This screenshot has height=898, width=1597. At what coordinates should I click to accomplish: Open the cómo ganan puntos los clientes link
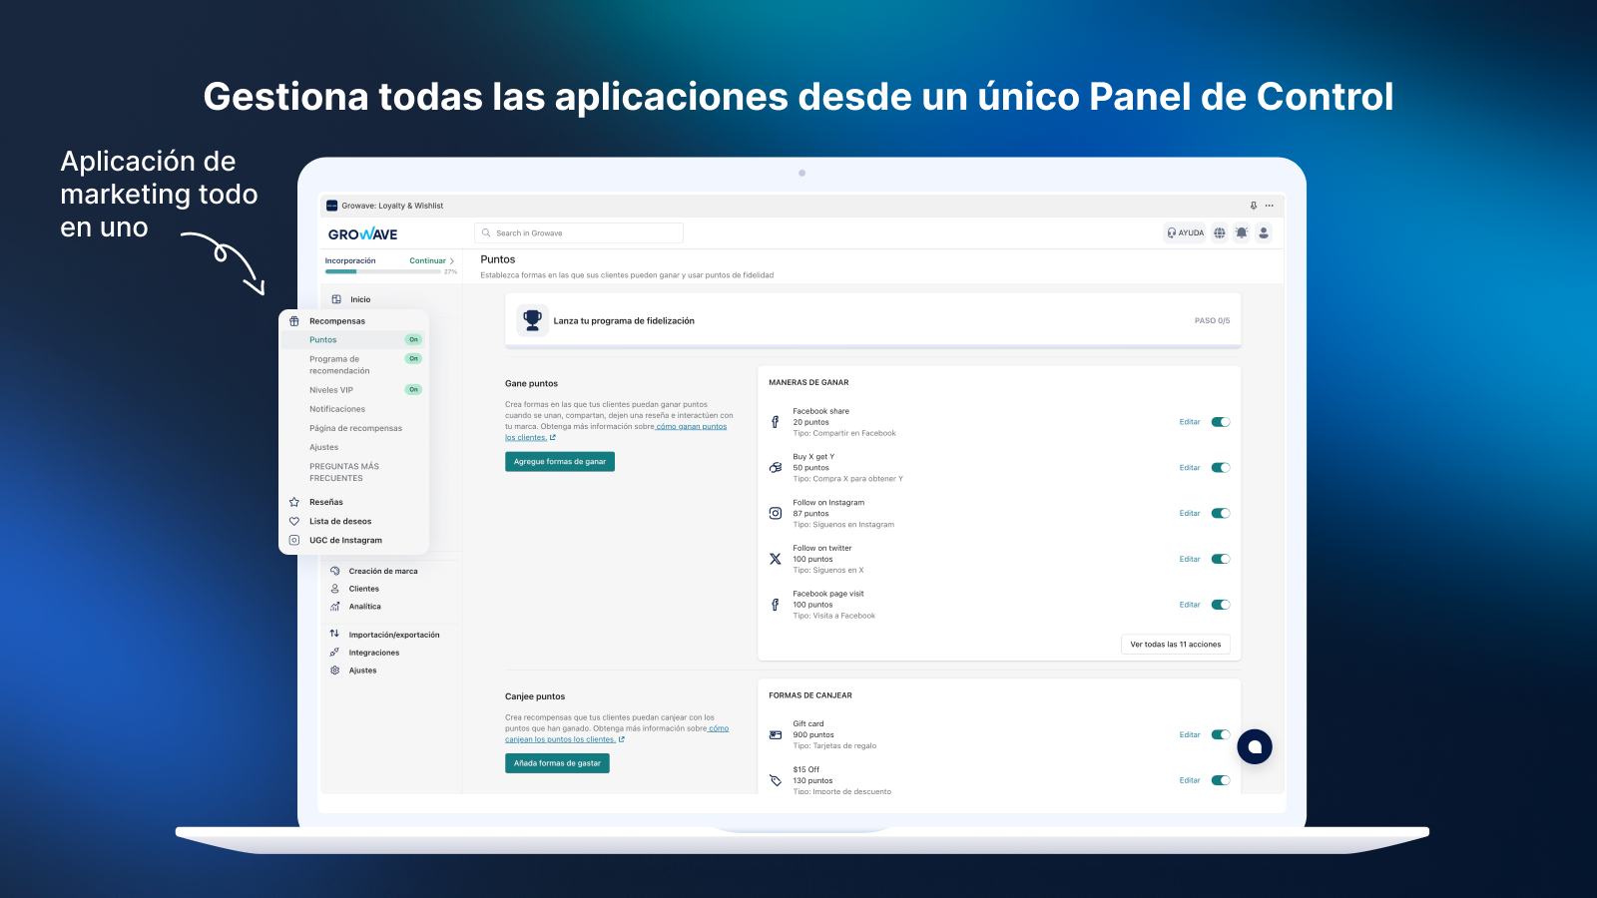pos(692,427)
